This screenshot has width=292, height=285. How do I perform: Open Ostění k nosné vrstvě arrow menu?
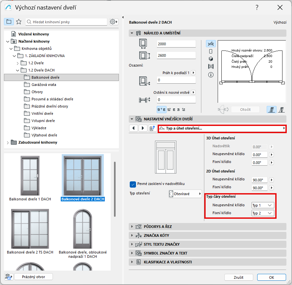tap(193, 92)
